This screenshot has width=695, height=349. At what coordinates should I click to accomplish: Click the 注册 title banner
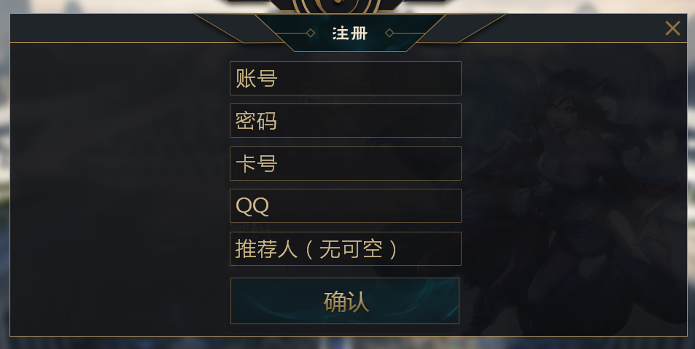point(350,33)
